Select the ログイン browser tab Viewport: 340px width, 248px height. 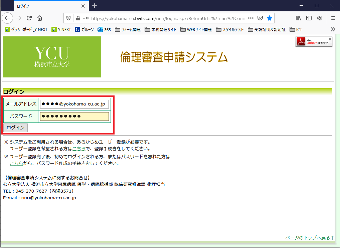coord(47,6)
